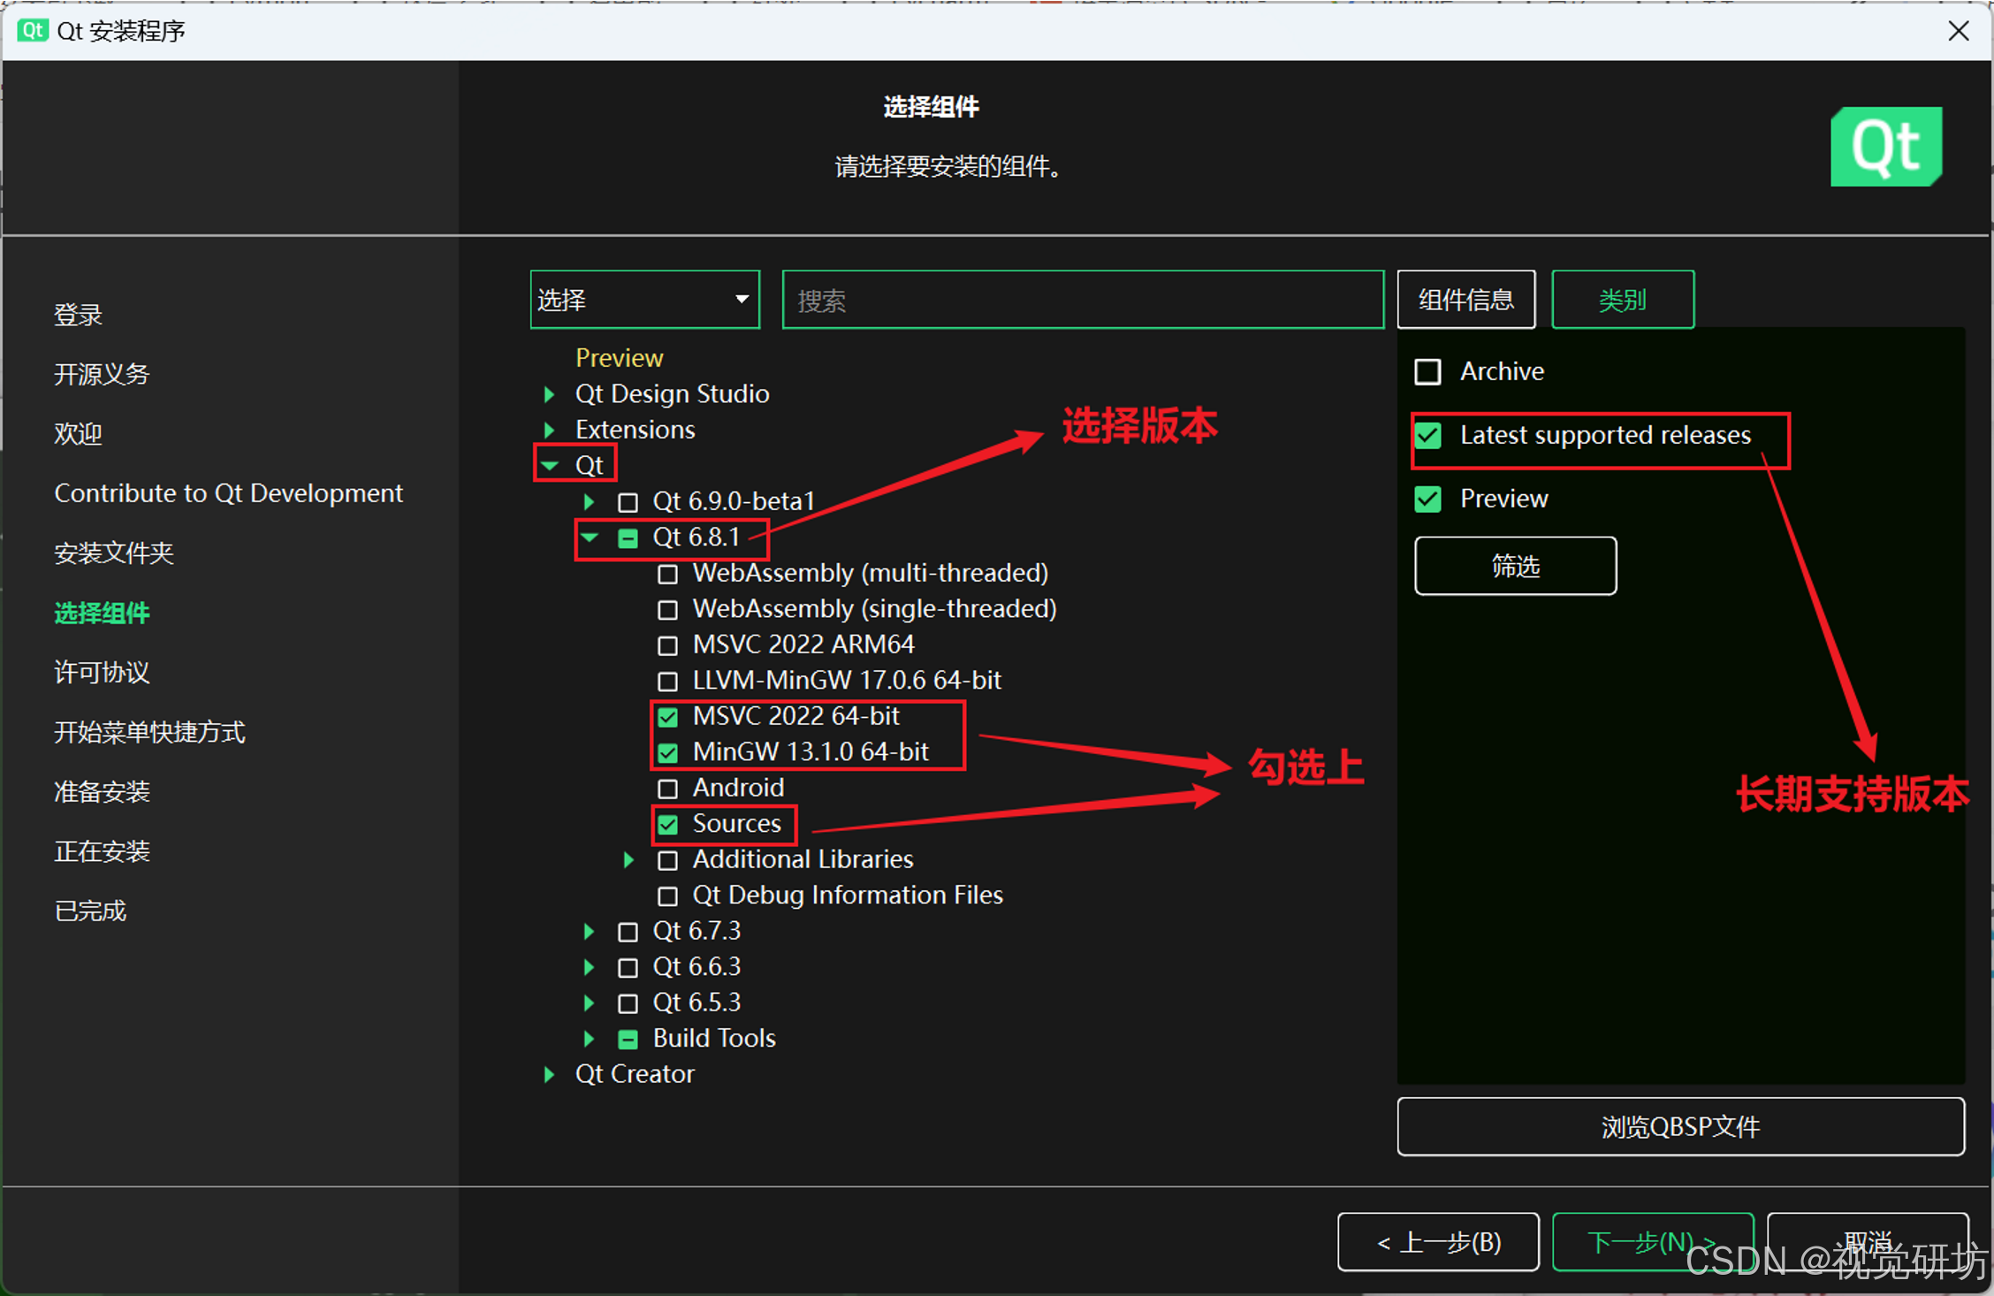Image resolution: width=1994 pixels, height=1296 pixels.
Task: Tick Qt Debug Information Files checkbox
Action: pos(668,896)
